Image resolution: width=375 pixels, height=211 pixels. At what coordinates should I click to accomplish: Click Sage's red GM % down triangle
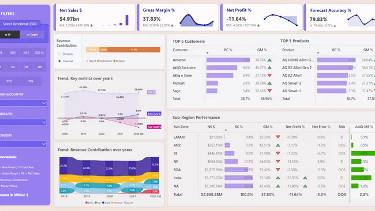click(x=269, y=91)
